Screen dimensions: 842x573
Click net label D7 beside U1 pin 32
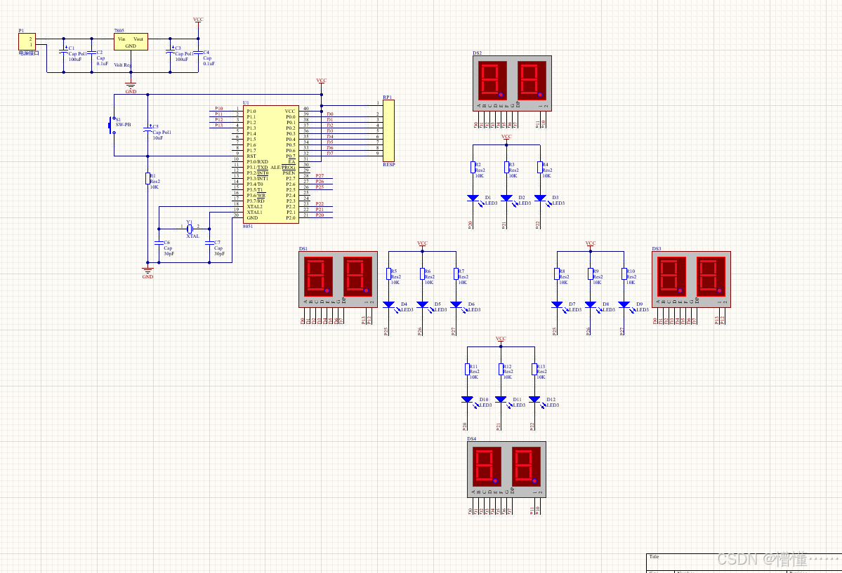pos(330,154)
